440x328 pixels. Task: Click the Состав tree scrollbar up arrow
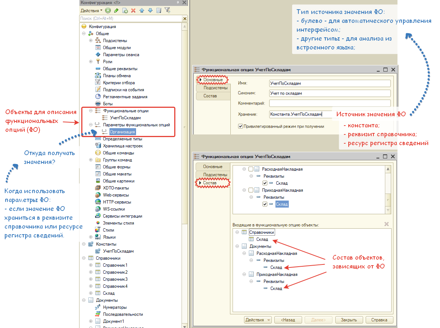(388, 169)
